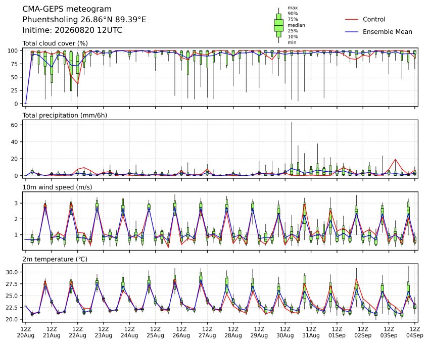
Task: Click the 12Z 01Sep axis tick label
Action: point(337,332)
